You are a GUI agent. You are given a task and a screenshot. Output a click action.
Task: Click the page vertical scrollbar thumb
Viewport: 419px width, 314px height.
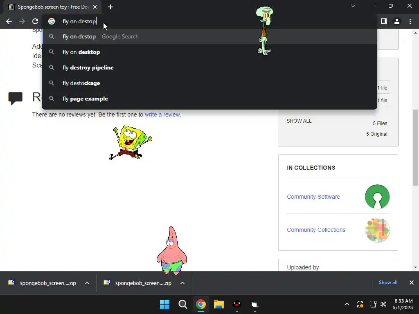[x=415, y=147]
